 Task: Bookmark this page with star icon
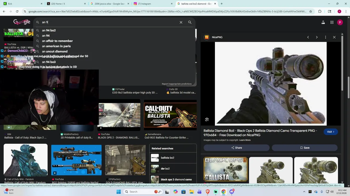pyautogui.click(x=311, y=11)
